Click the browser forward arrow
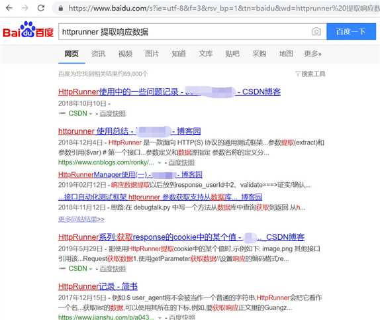This screenshot has width=380, height=320. [x=24, y=8]
